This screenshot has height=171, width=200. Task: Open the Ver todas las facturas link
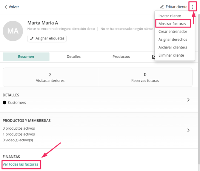(x=20, y=164)
